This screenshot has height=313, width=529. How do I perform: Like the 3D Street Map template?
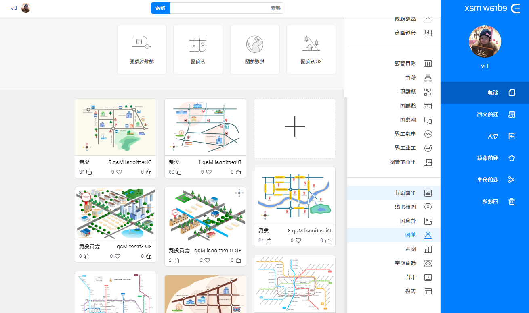pos(149,256)
